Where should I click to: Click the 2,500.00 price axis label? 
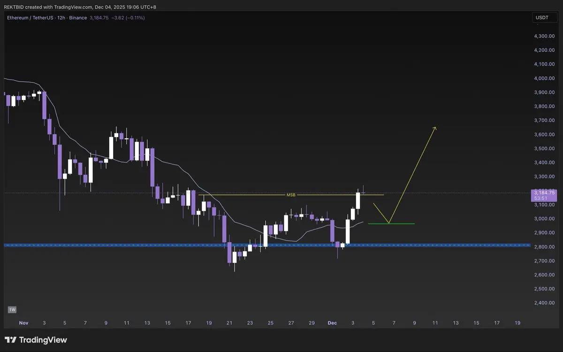(544, 289)
